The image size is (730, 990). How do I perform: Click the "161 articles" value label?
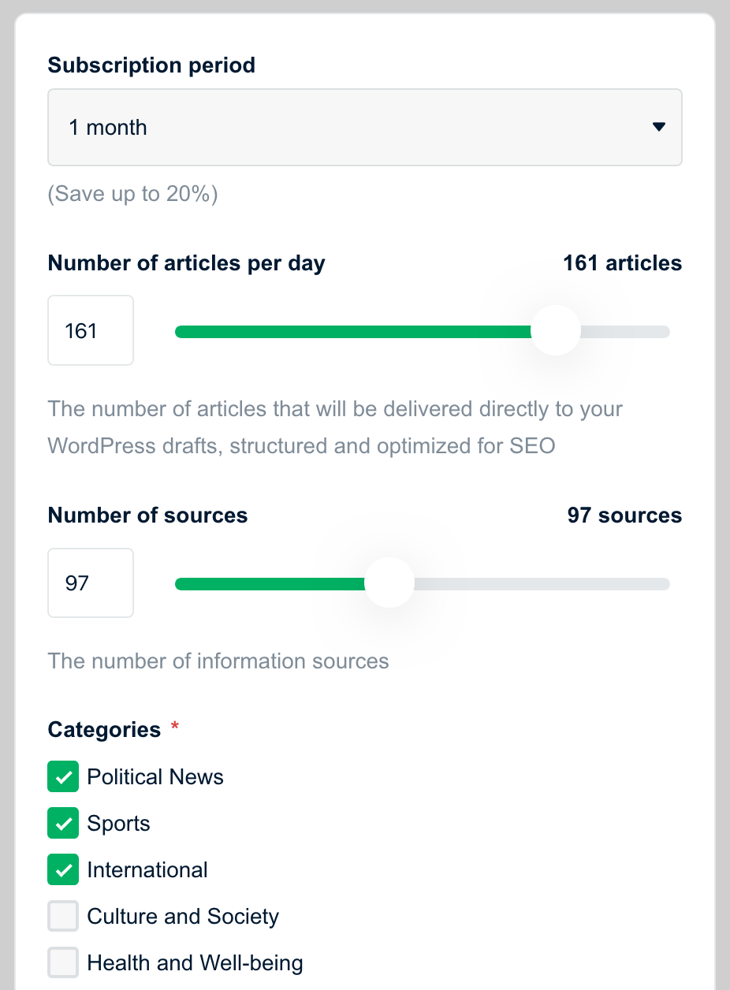click(622, 263)
